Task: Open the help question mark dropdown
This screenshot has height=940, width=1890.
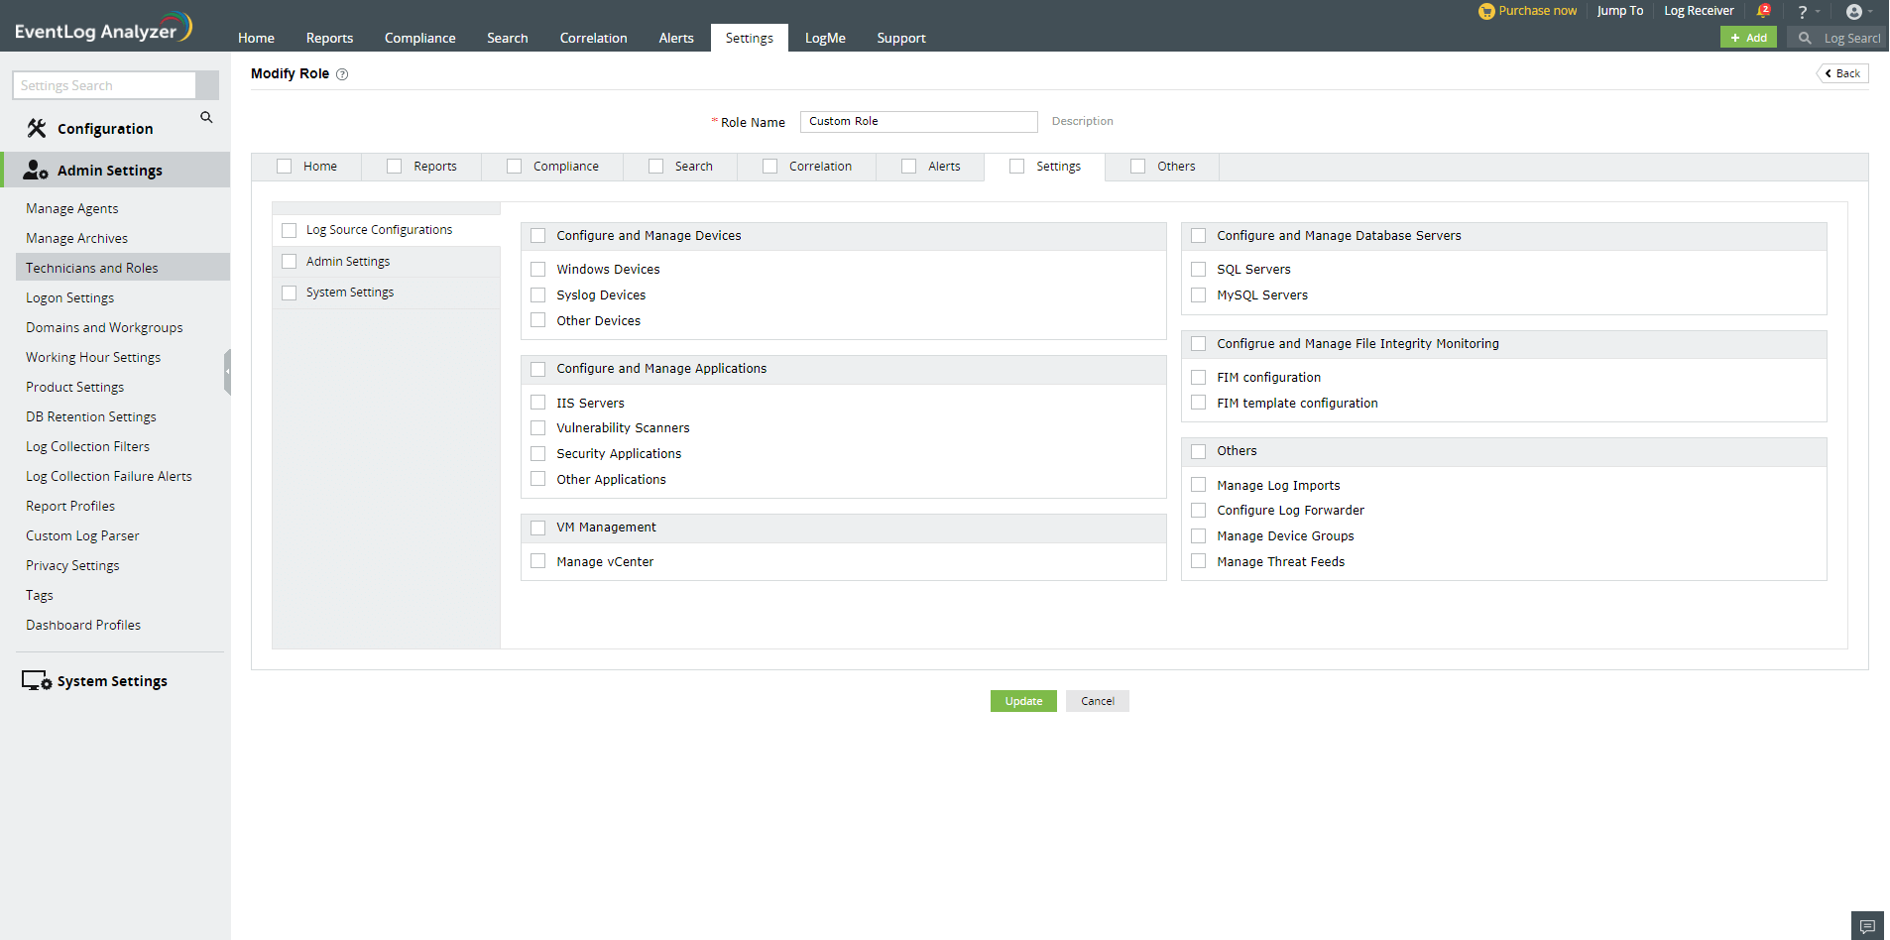Action: click(x=1808, y=12)
